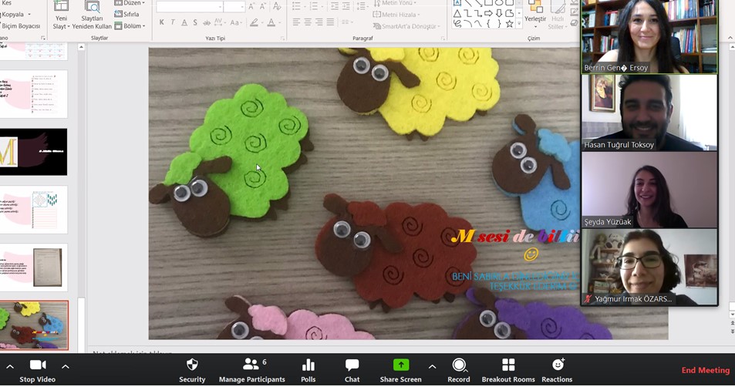Image resolution: width=735 pixels, height=387 pixels.
Task: Expand the arrow next to Share Screen
Action: (432, 366)
